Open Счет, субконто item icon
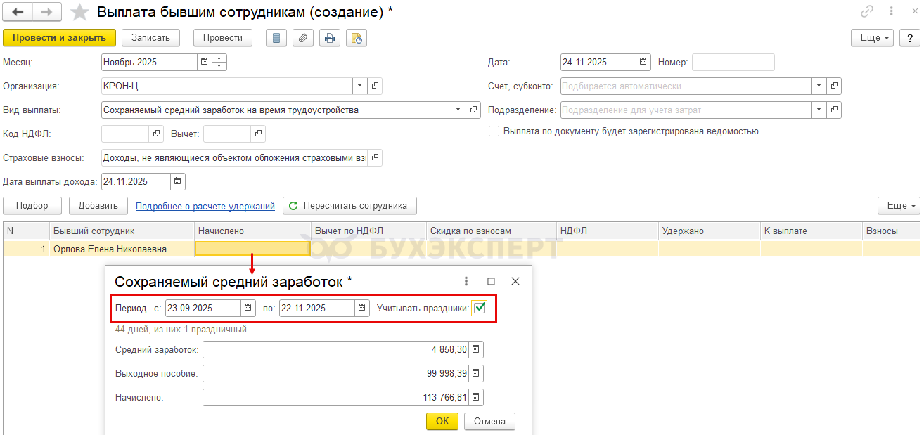 (834, 86)
